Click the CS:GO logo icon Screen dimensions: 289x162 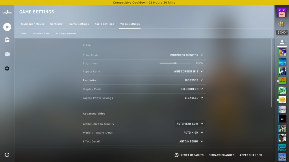(x=7, y=12)
